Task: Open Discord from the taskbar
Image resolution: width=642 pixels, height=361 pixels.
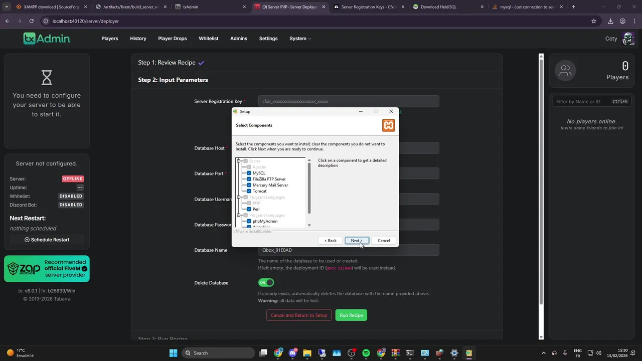Action: [292, 353]
